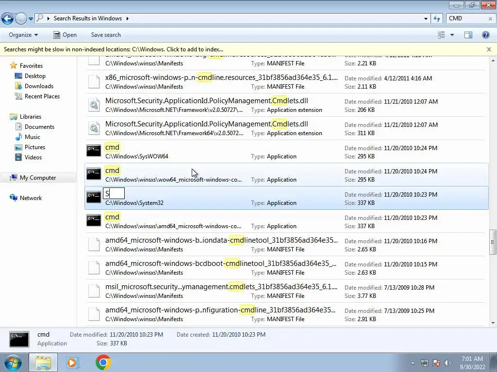Launch Windows Media Player from taskbar
497x372 pixels.
pos(73,362)
